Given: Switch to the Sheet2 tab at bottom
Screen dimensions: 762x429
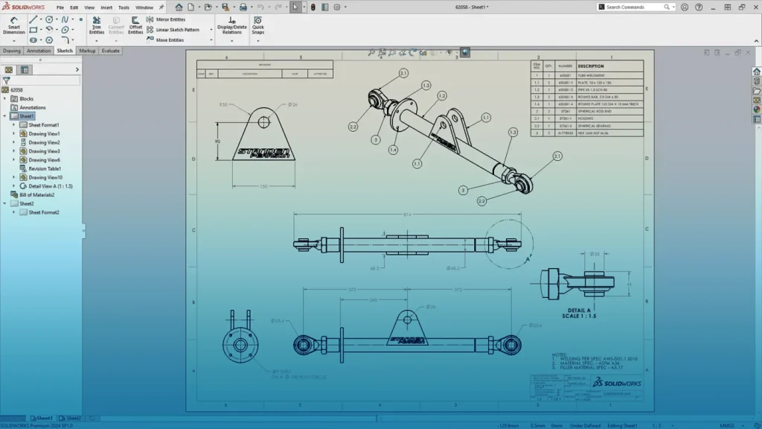Looking at the screenshot, I should pyautogui.click(x=75, y=419).
